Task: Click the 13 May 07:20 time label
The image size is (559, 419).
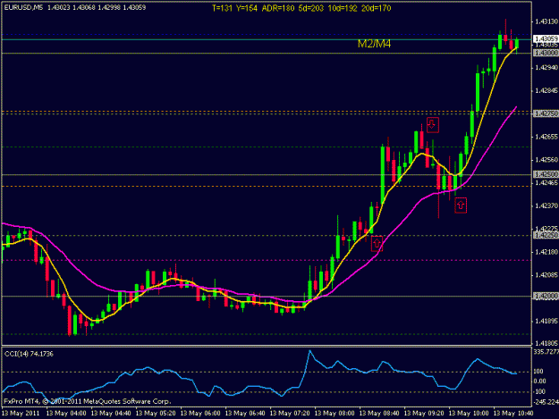Action: click(x=290, y=414)
